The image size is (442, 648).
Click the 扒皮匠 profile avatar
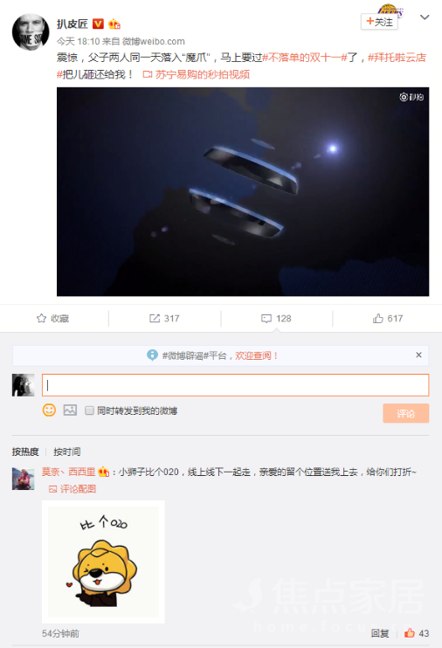tap(31, 32)
